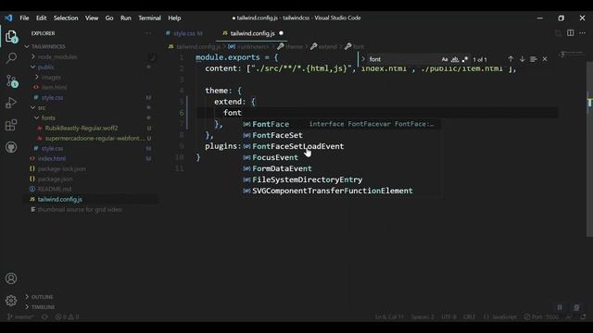Click the split editor right icon
The width and height of the screenshot is (593, 333).
tap(571, 33)
